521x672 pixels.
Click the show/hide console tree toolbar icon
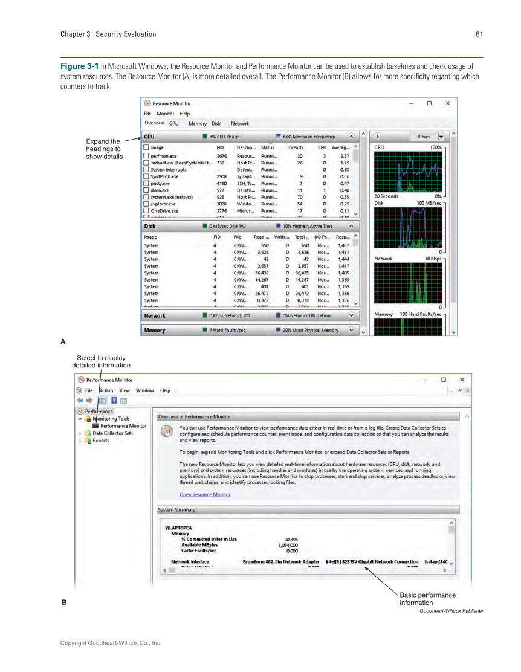point(102,400)
